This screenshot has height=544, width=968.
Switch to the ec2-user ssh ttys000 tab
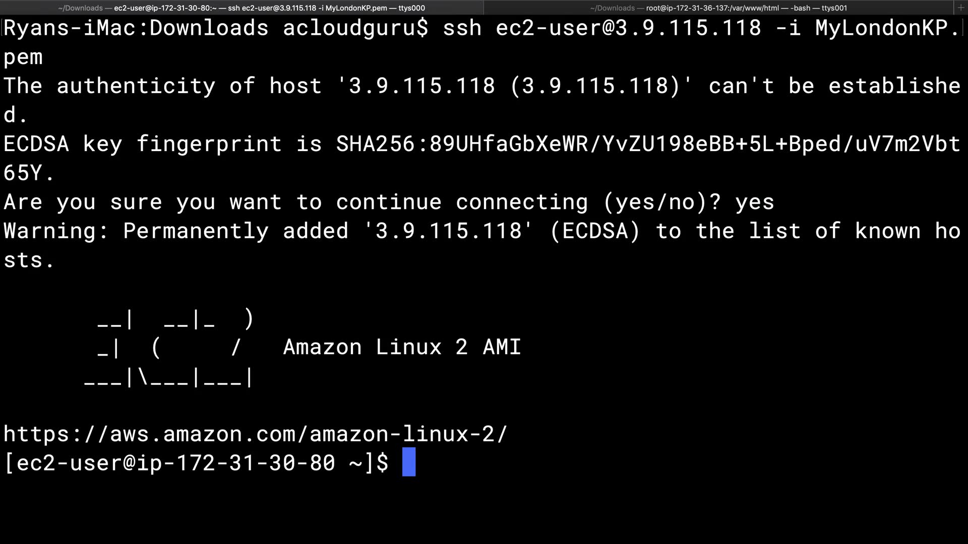pos(241,8)
